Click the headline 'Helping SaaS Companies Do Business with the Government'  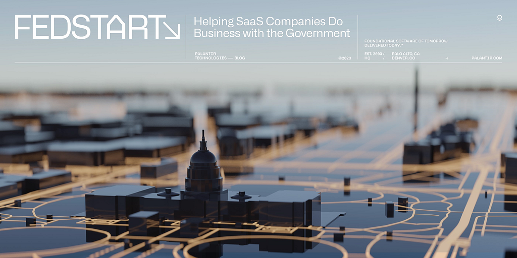pos(272,27)
